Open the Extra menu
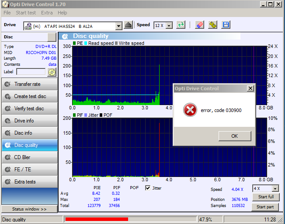Image resolution: width=285 pixels, height=224 pixels. point(47,13)
